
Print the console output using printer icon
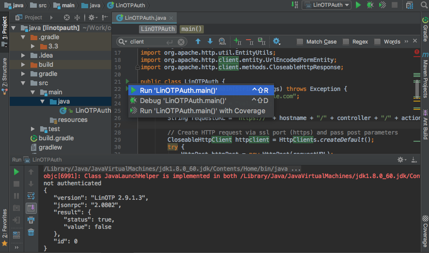tap(31, 221)
